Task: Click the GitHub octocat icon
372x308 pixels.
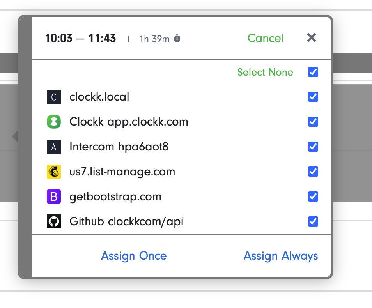Action: [x=54, y=221]
